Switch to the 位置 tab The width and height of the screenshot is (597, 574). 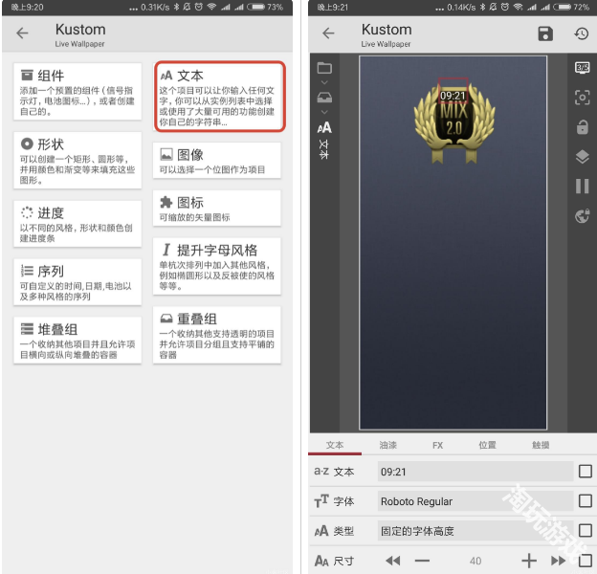tap(487, 445)
